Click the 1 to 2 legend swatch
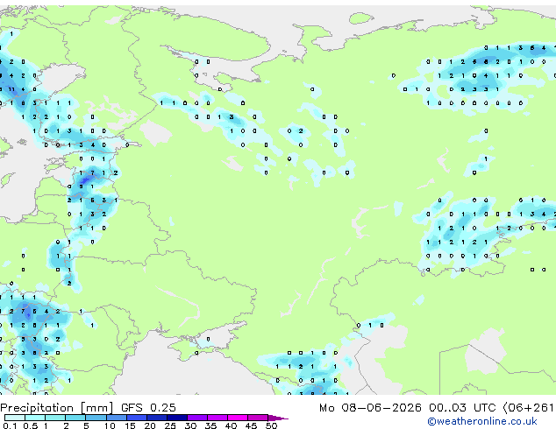 (55, 418)
